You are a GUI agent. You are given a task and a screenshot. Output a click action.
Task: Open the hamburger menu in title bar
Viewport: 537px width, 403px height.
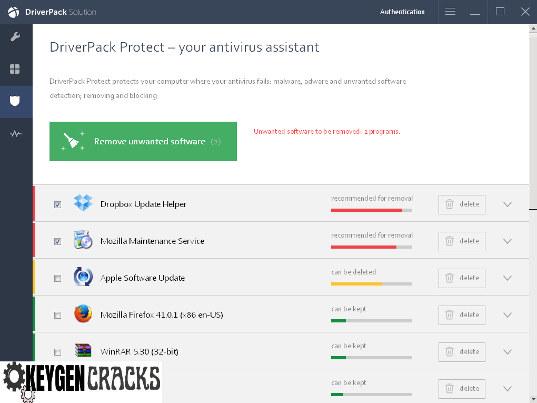(450, 11)
